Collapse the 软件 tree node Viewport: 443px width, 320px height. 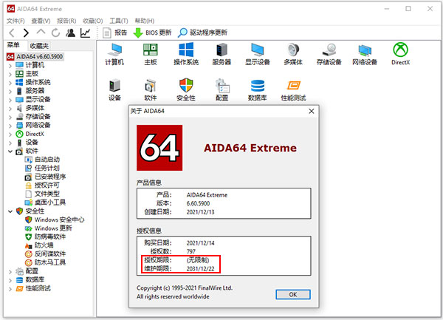[x=10, y=152]
